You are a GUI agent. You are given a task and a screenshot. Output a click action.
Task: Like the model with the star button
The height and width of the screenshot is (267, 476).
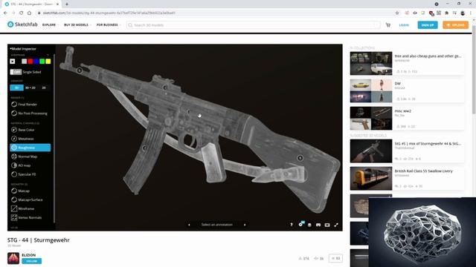(x=335, y=258)
